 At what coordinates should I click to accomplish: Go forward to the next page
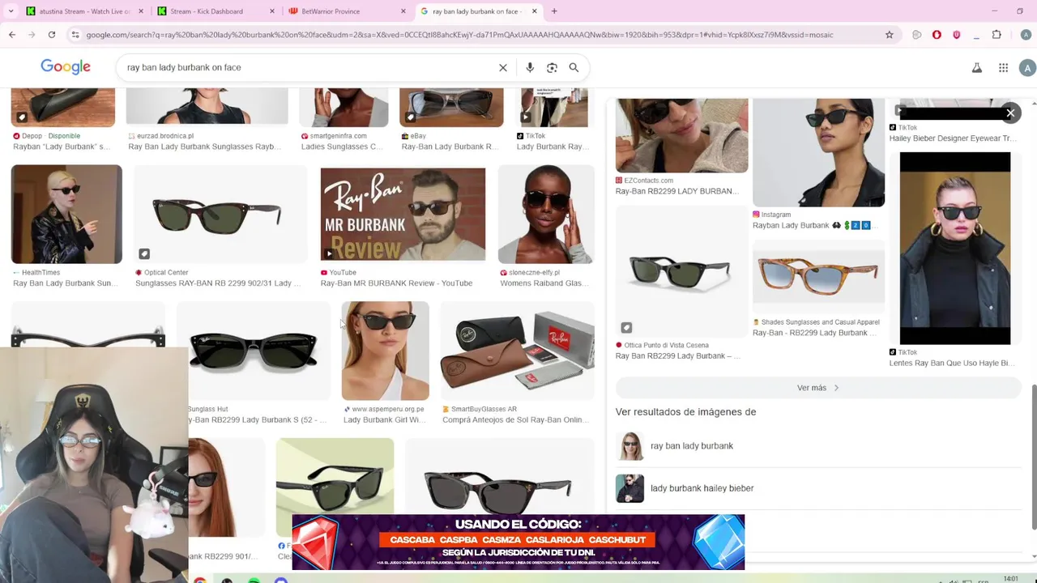point(32,35)
